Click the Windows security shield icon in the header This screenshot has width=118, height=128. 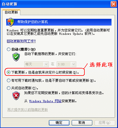(11, 22)
